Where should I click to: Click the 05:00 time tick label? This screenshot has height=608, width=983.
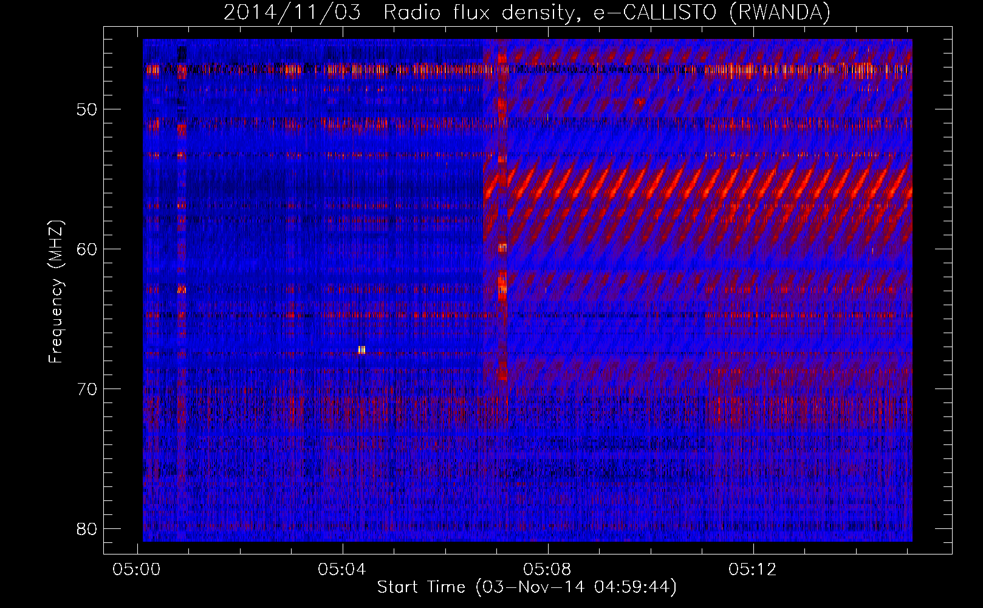pos(137,570)
